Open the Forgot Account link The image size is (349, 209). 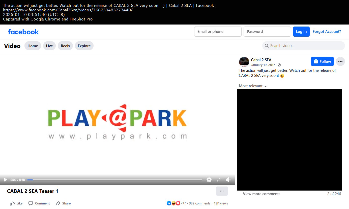click(327, 31)
